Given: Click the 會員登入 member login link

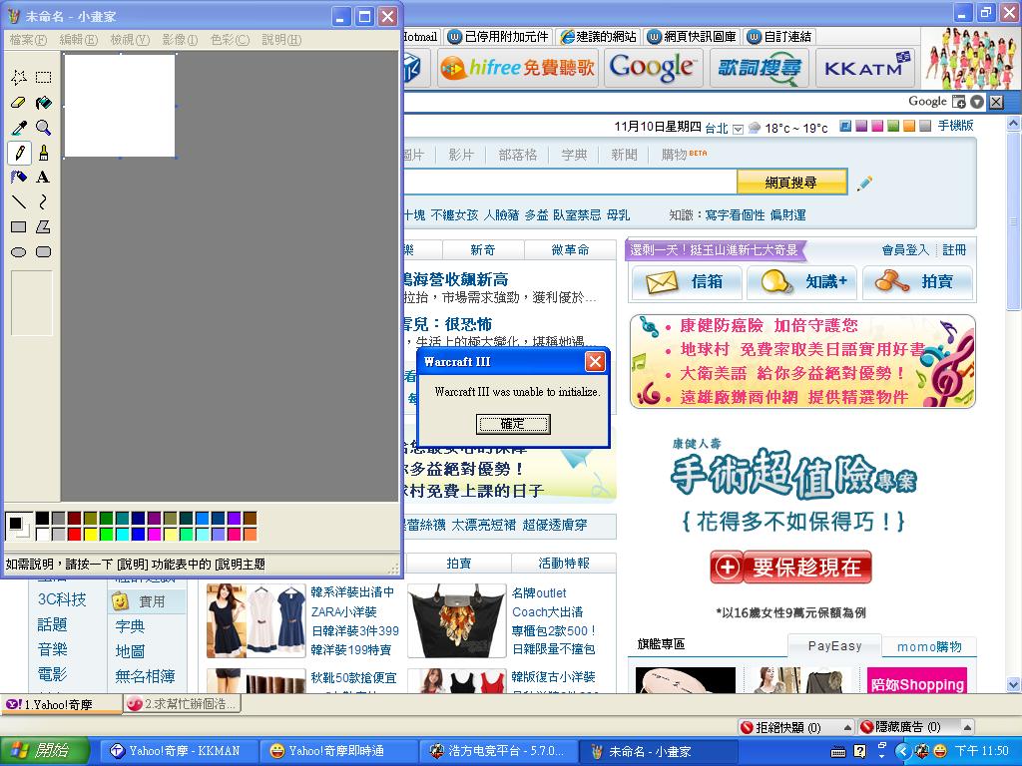Looking at the screenshot, I should point(905,250).
